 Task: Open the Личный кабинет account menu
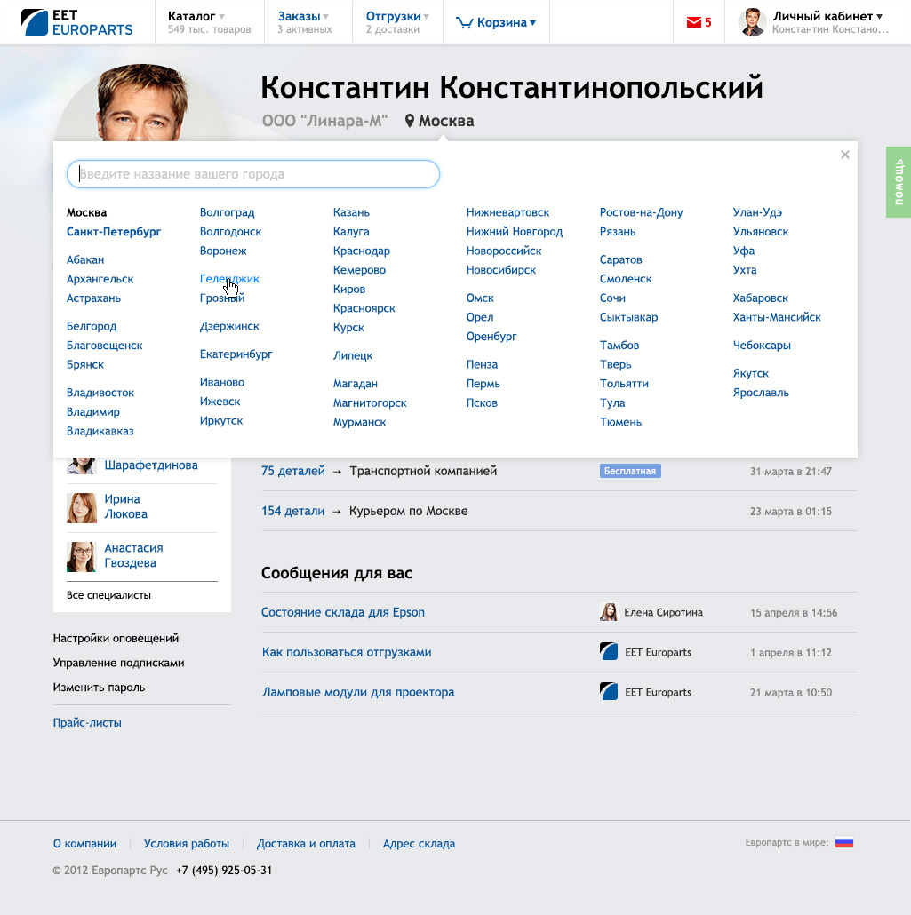(x=827, y=17)
